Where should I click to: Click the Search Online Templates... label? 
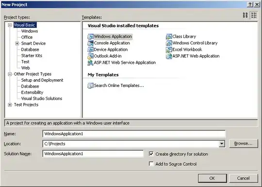click(x=119, y=86)
